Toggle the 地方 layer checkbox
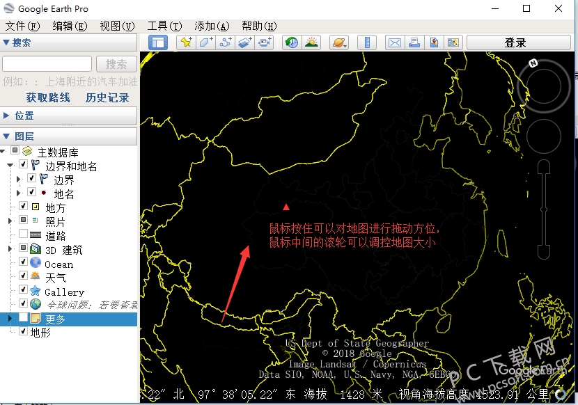This screenshot has height=405, width=578. tap(23, 206)
